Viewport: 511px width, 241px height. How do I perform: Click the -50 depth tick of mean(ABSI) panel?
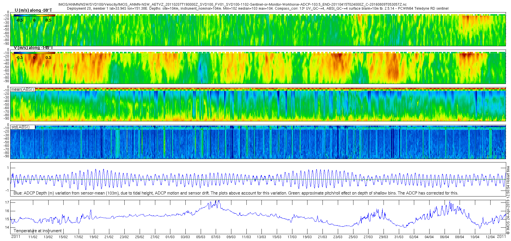[6, 104]
